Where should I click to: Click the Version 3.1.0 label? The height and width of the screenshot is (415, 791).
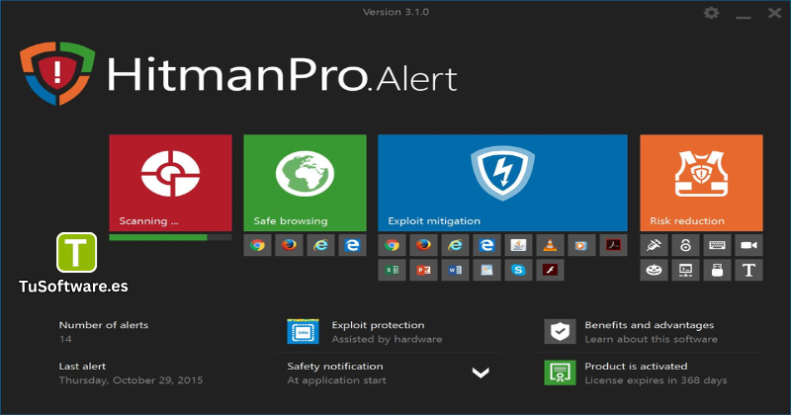coord(396,12)
